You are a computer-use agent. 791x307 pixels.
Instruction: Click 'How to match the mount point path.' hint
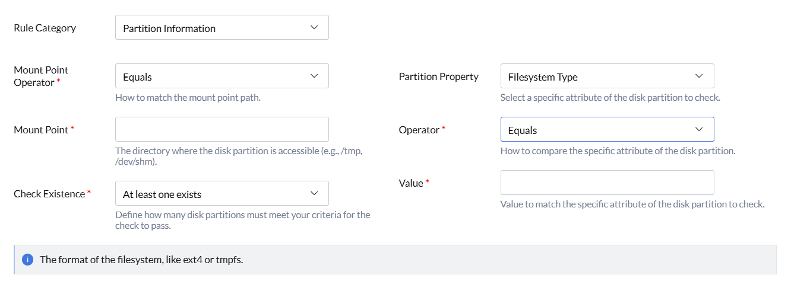[188, 97]
